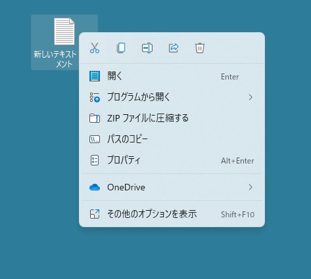Click the OneDrive cloud icon
The image size is (311, 279).
pos(95,187)
